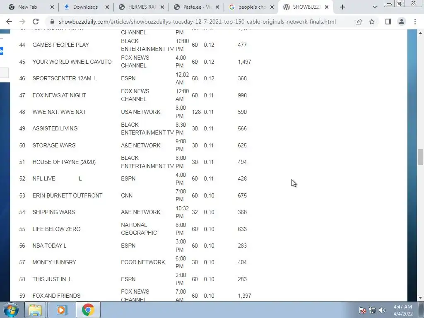Close the people's cho Google tab
Screen dimensions: 424x318
coord(272,7)
